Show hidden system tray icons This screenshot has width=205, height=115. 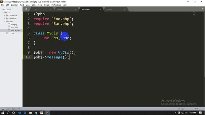(176, 113)
